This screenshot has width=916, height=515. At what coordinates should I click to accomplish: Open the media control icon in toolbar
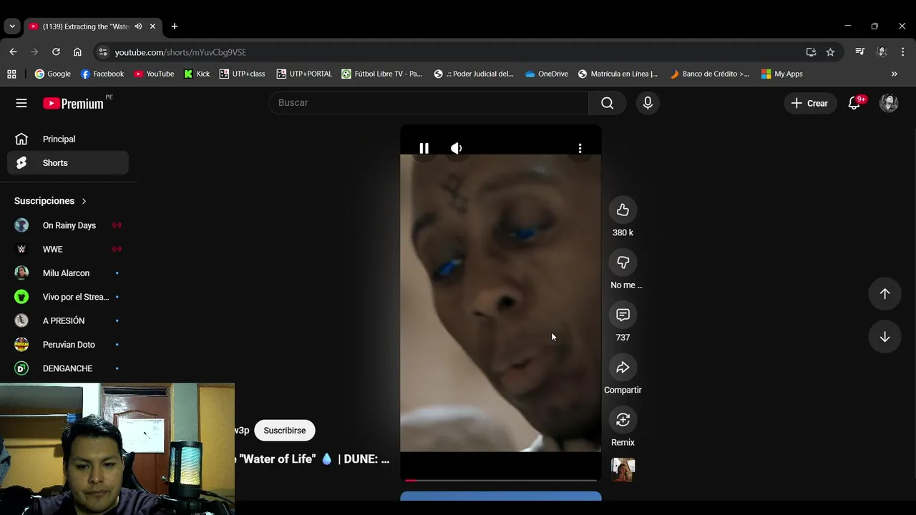pyautogui.click(x=860, y=52)
